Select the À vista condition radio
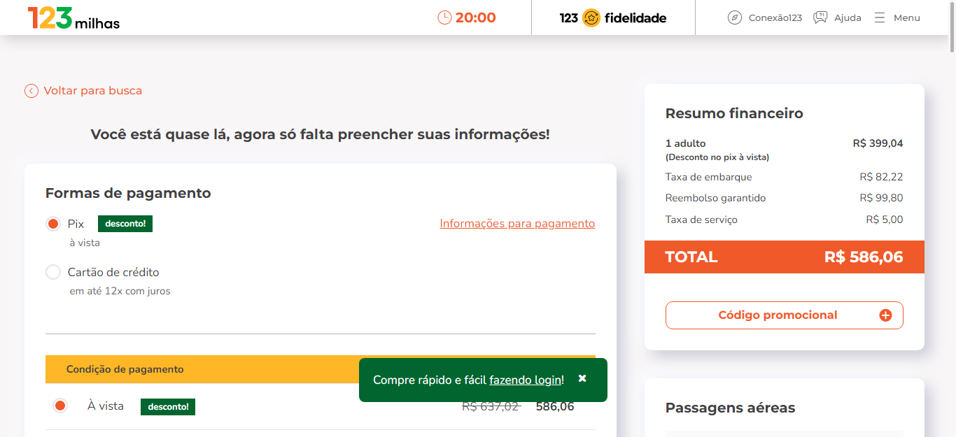The image size is (956, 437). [60, 406]
